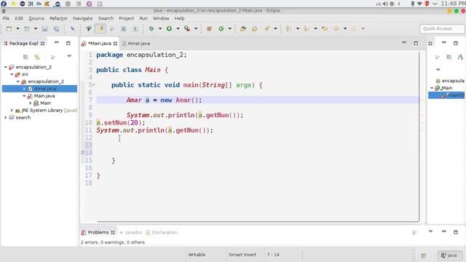Close the Main.java editor tab
Image resolution: width=466 pixels, height=262 pixels.
click(115, 44)
